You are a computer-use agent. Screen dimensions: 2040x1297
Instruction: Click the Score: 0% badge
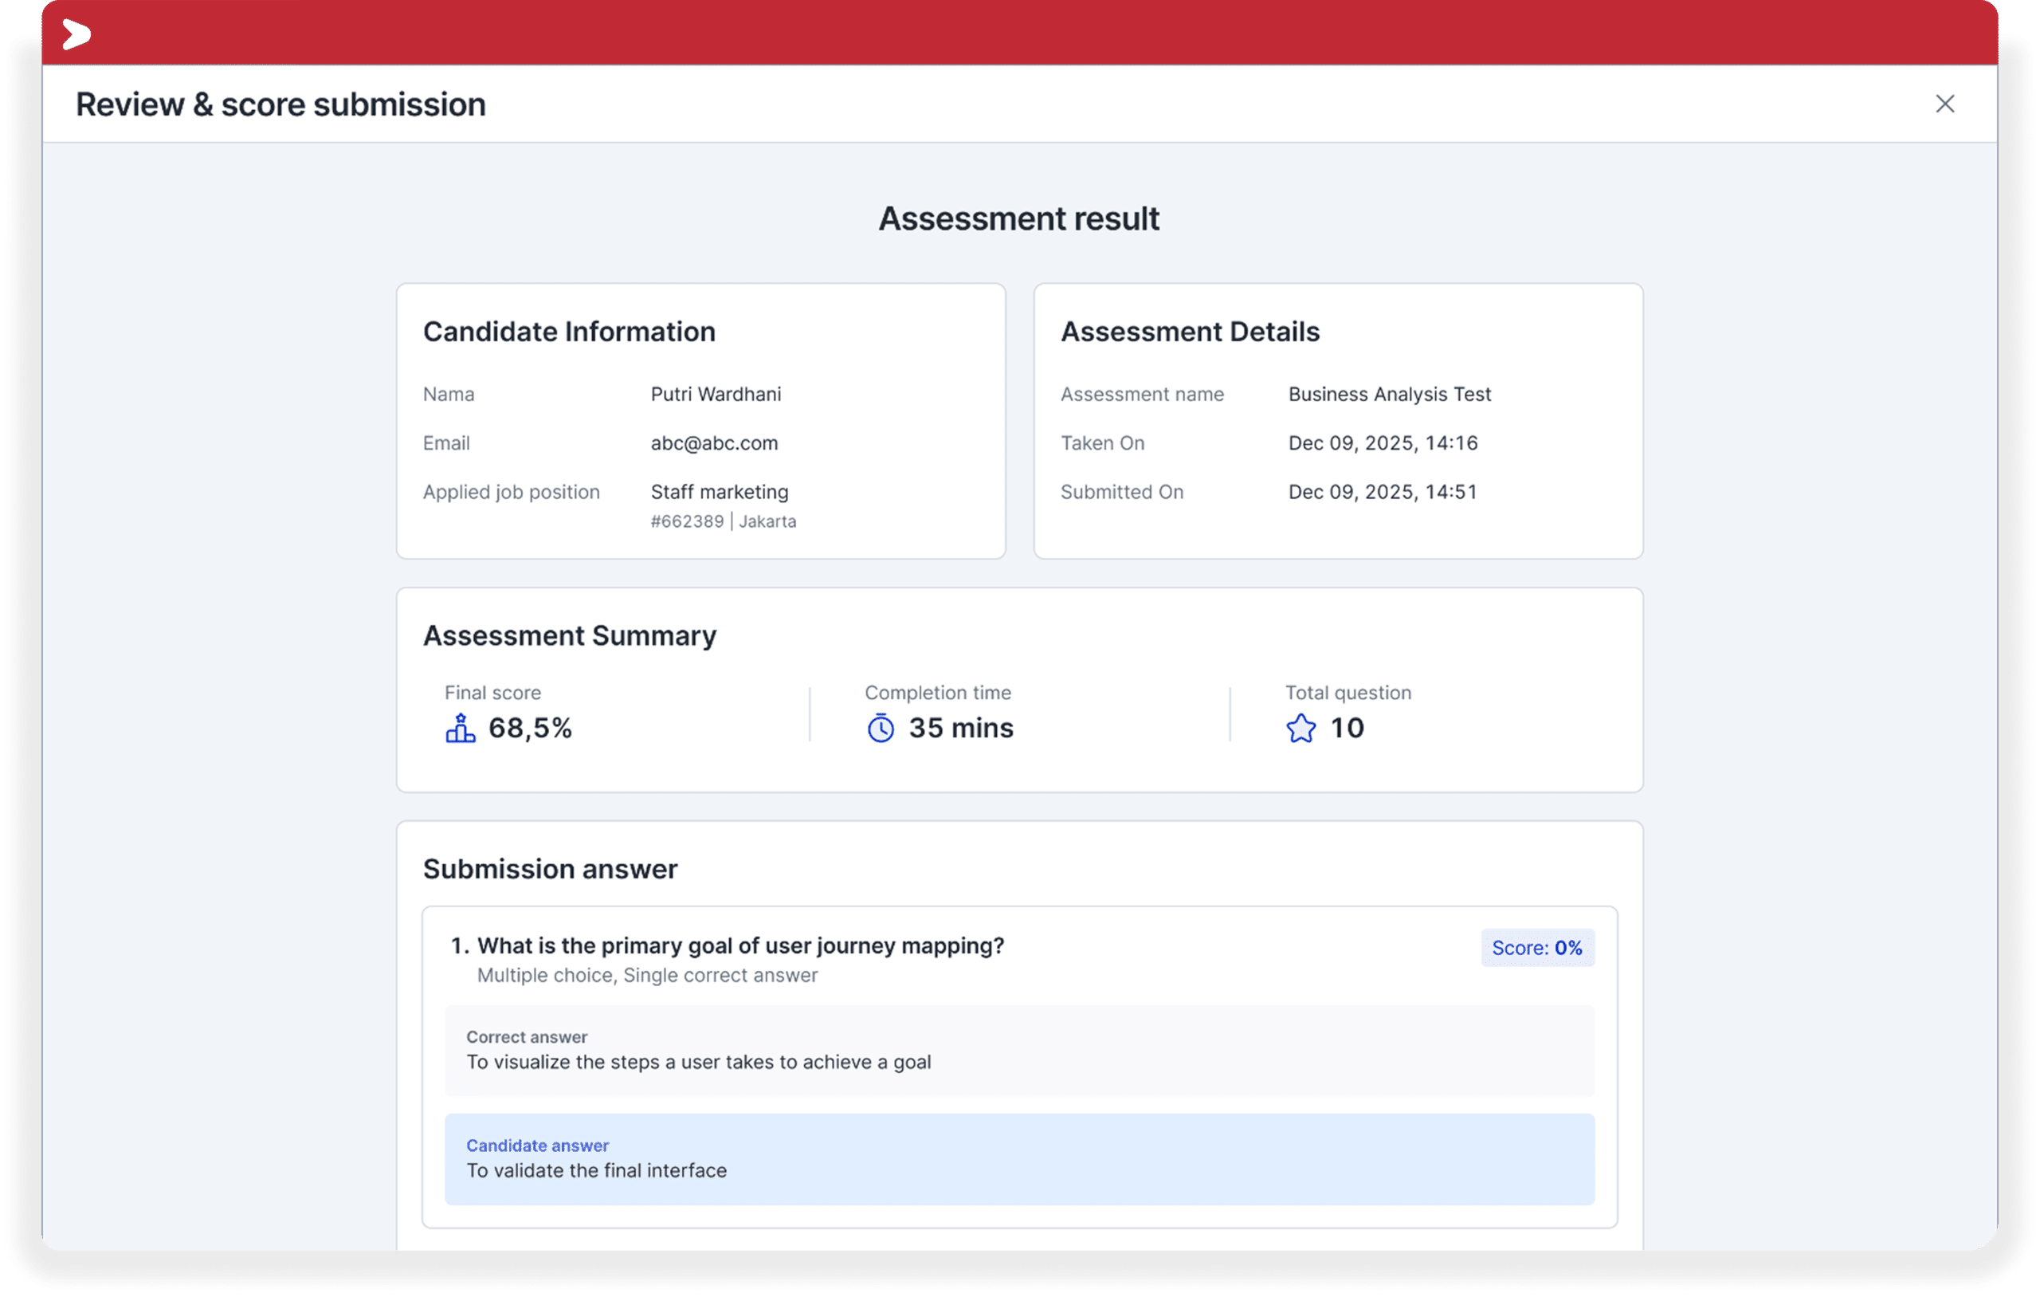point(1537,948)
